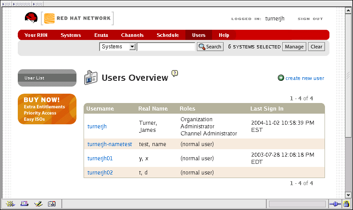The height and width of the screenshot is (210, 353).
Task: Open the Users Overview help question icon
Action: pos(175,73)
